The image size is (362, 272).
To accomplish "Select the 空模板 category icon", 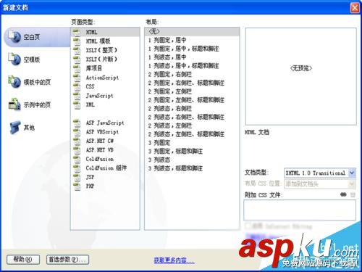I will pyautogui.click(x=14, y=59).
